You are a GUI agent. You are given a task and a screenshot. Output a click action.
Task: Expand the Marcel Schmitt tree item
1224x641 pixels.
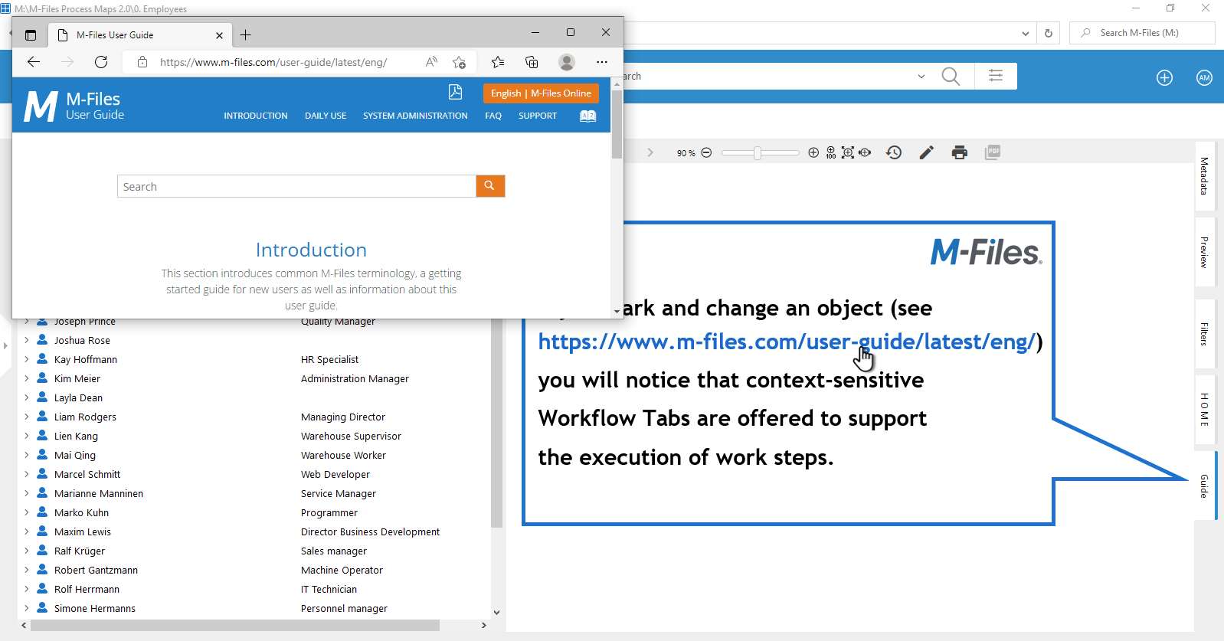[27, 474]
